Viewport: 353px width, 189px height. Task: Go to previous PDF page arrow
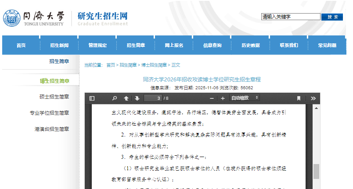[x=126, y=98]
